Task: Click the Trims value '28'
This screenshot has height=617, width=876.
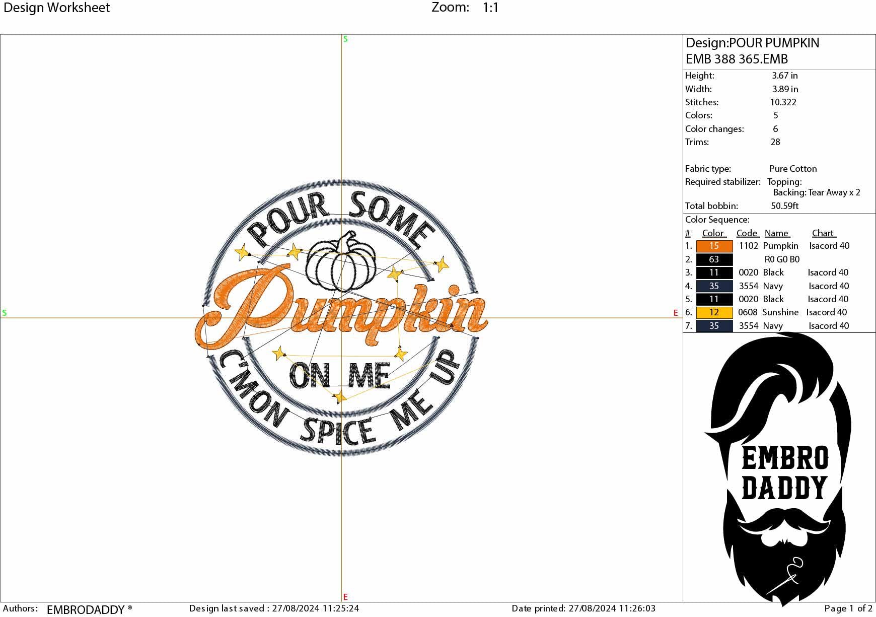Action: [775, 142]
